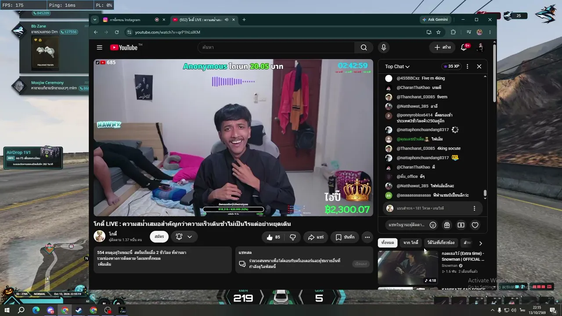The width and height of the screenshot is (562, 316).
Task: Open the Chrome three-dot menu
Action: click(490, 32)
